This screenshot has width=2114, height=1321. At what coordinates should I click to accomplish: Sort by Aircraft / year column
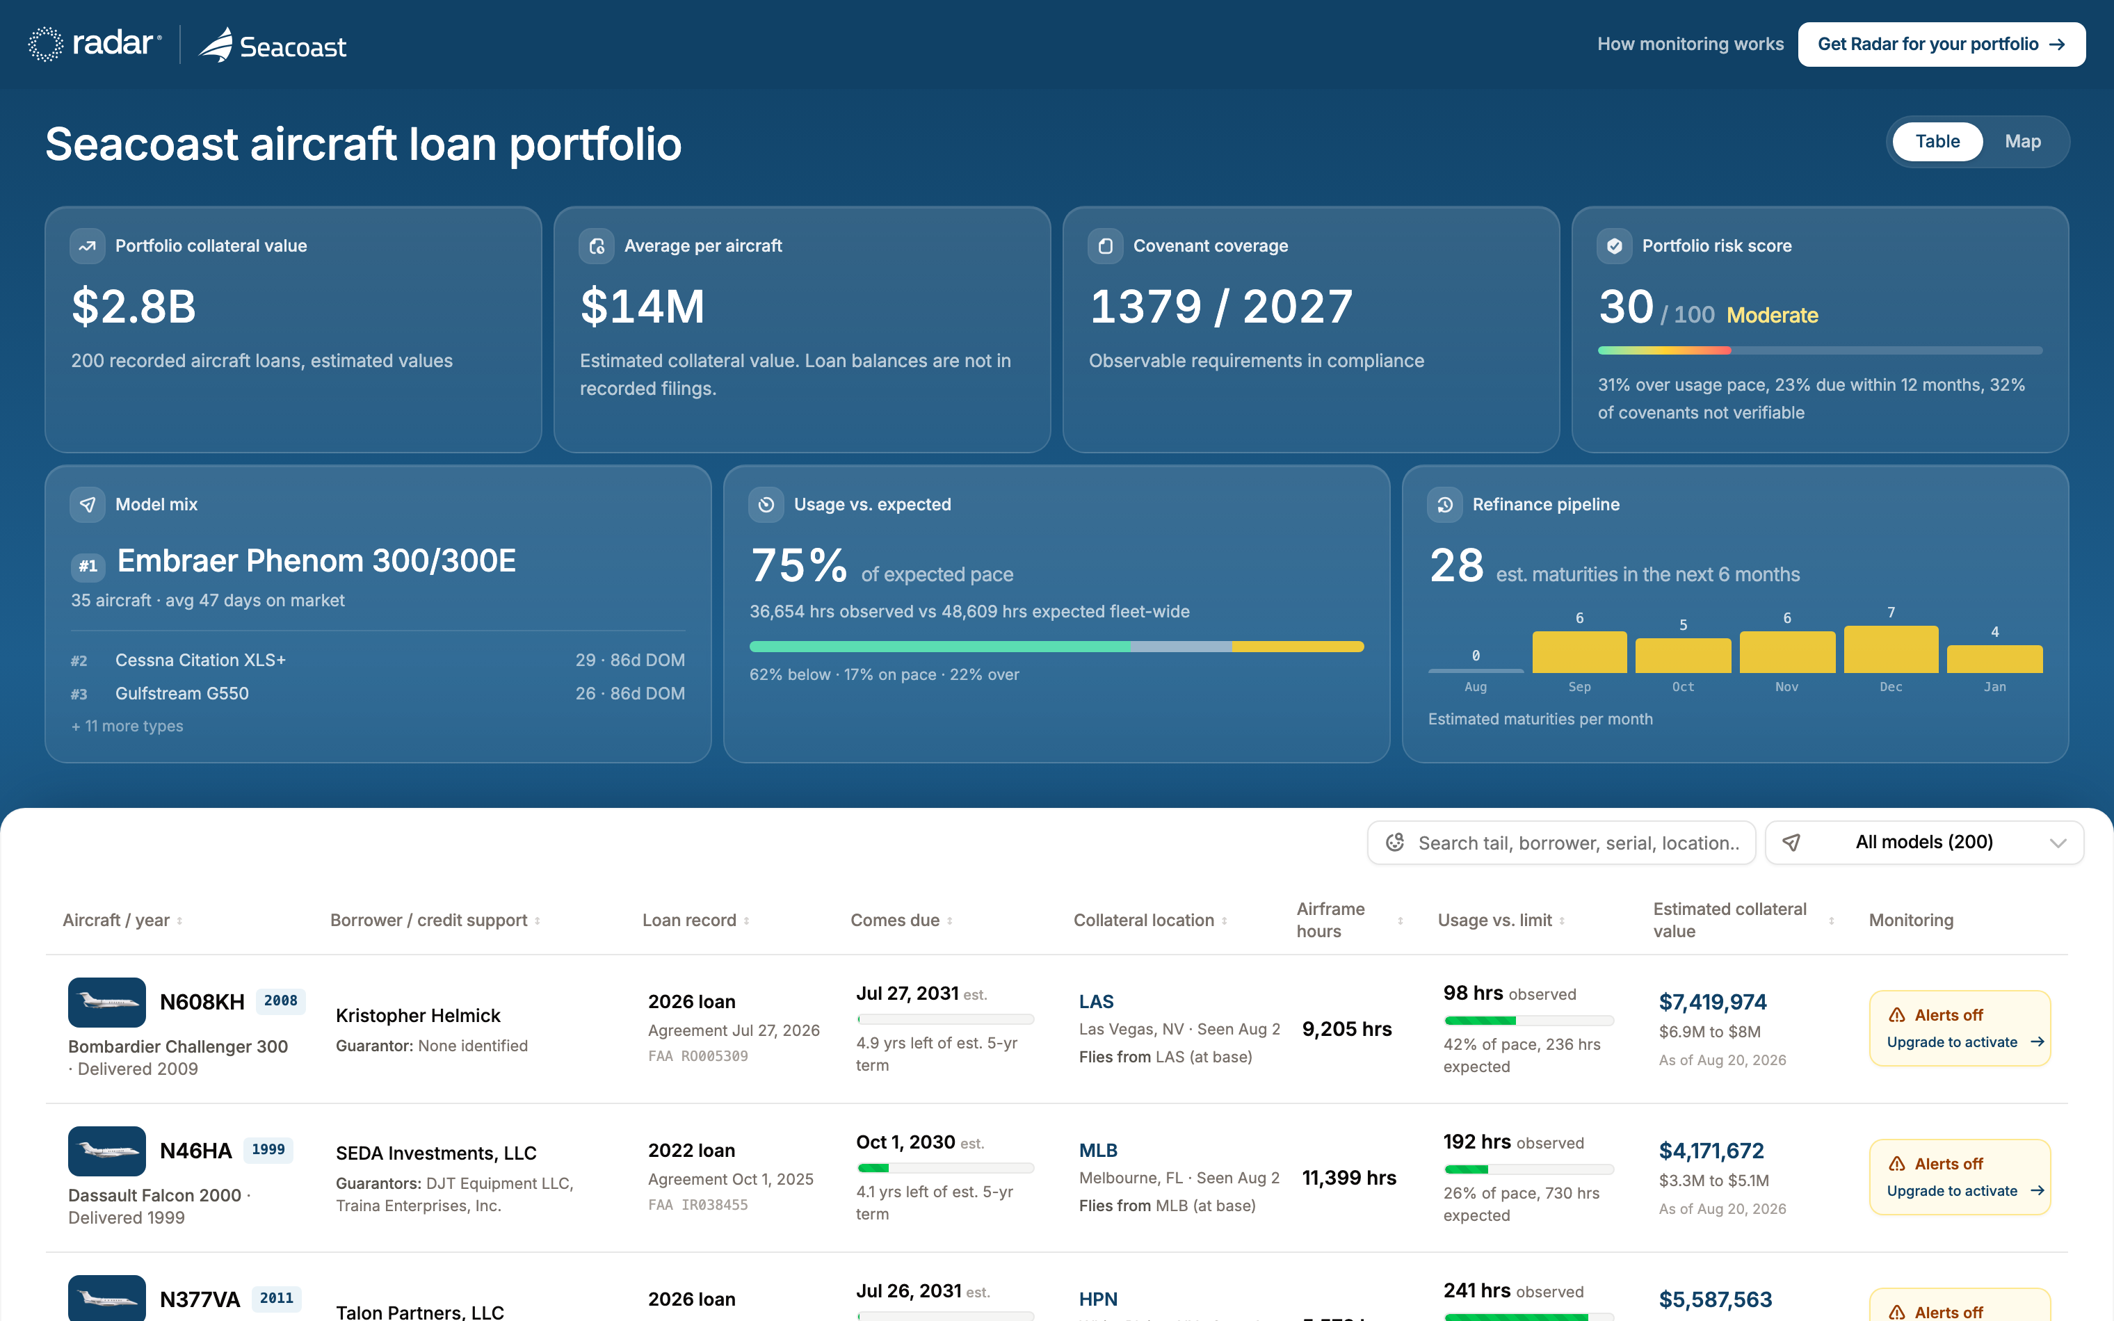pyautogui.click(x=122, y=920)
